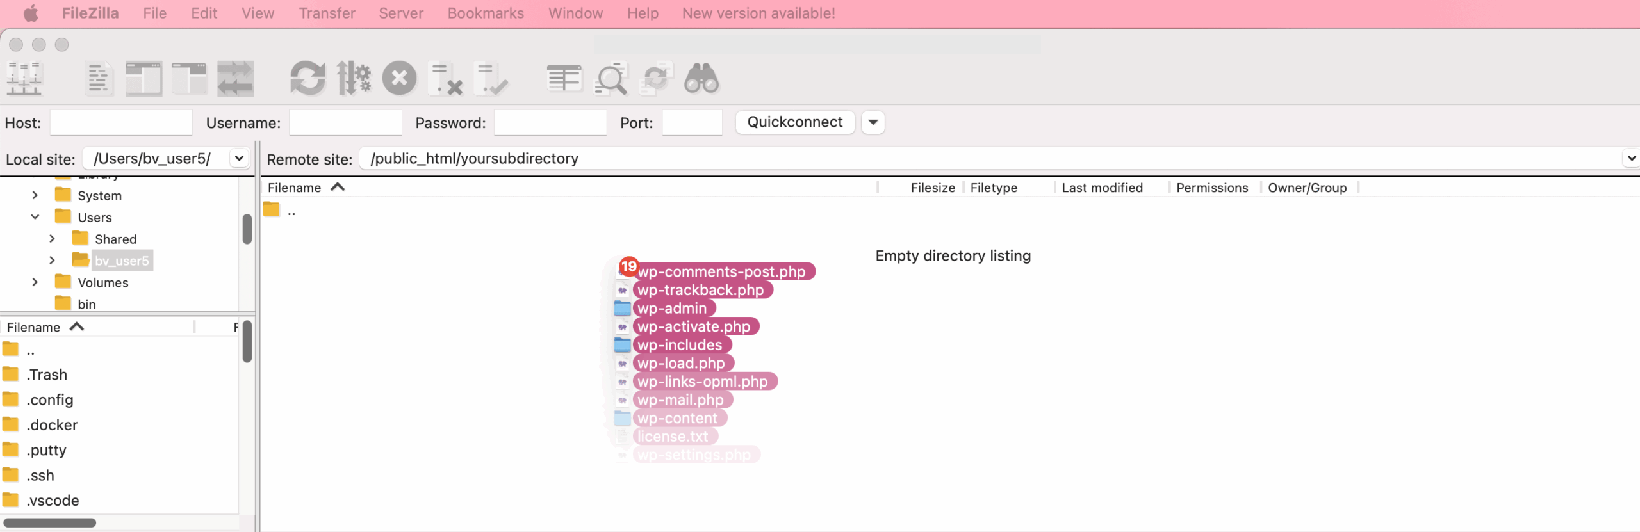Click New version available! menu item

pos(758,13)
